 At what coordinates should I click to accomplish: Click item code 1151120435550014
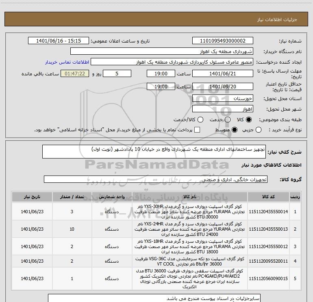[x=268, y=212]
